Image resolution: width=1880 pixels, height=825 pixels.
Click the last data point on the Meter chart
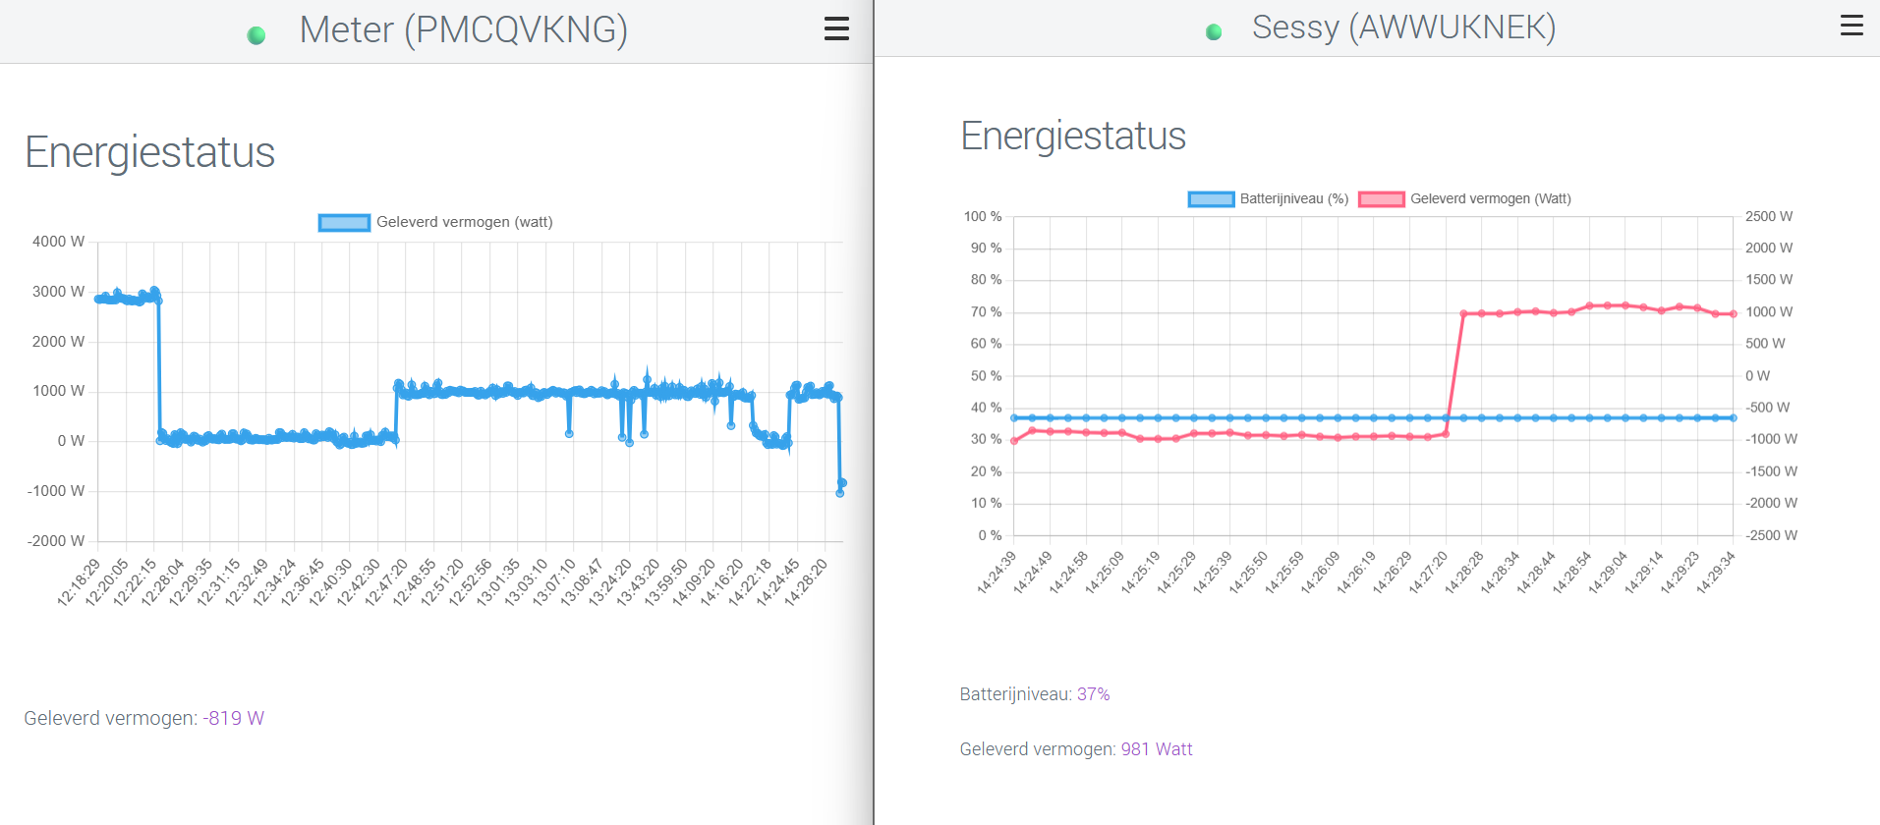click(x=842, y=483)
